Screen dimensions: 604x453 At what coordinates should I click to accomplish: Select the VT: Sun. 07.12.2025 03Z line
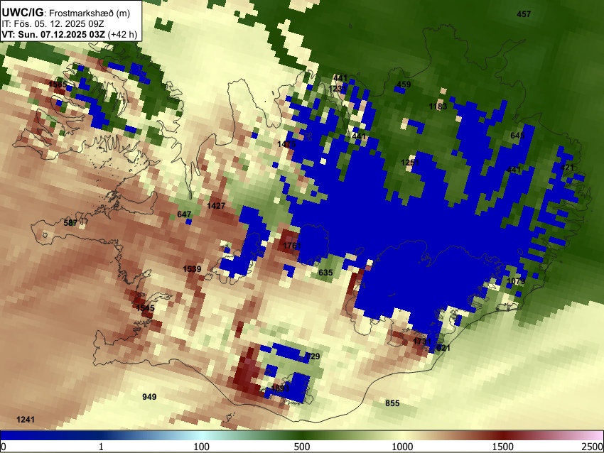click(x=53, y=34)
